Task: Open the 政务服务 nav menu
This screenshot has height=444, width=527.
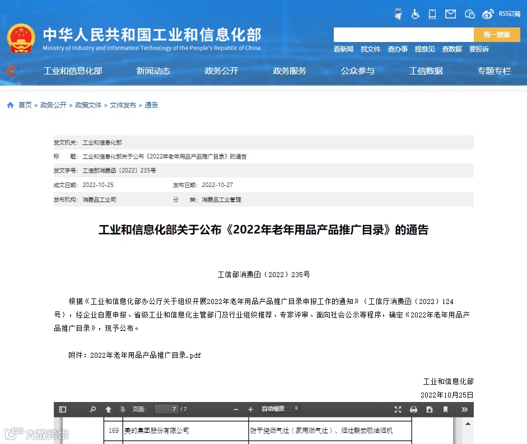Action: tap(290, 71)
